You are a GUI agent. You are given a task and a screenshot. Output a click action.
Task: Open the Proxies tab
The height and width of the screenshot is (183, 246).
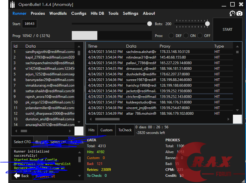tap(38, 13)
